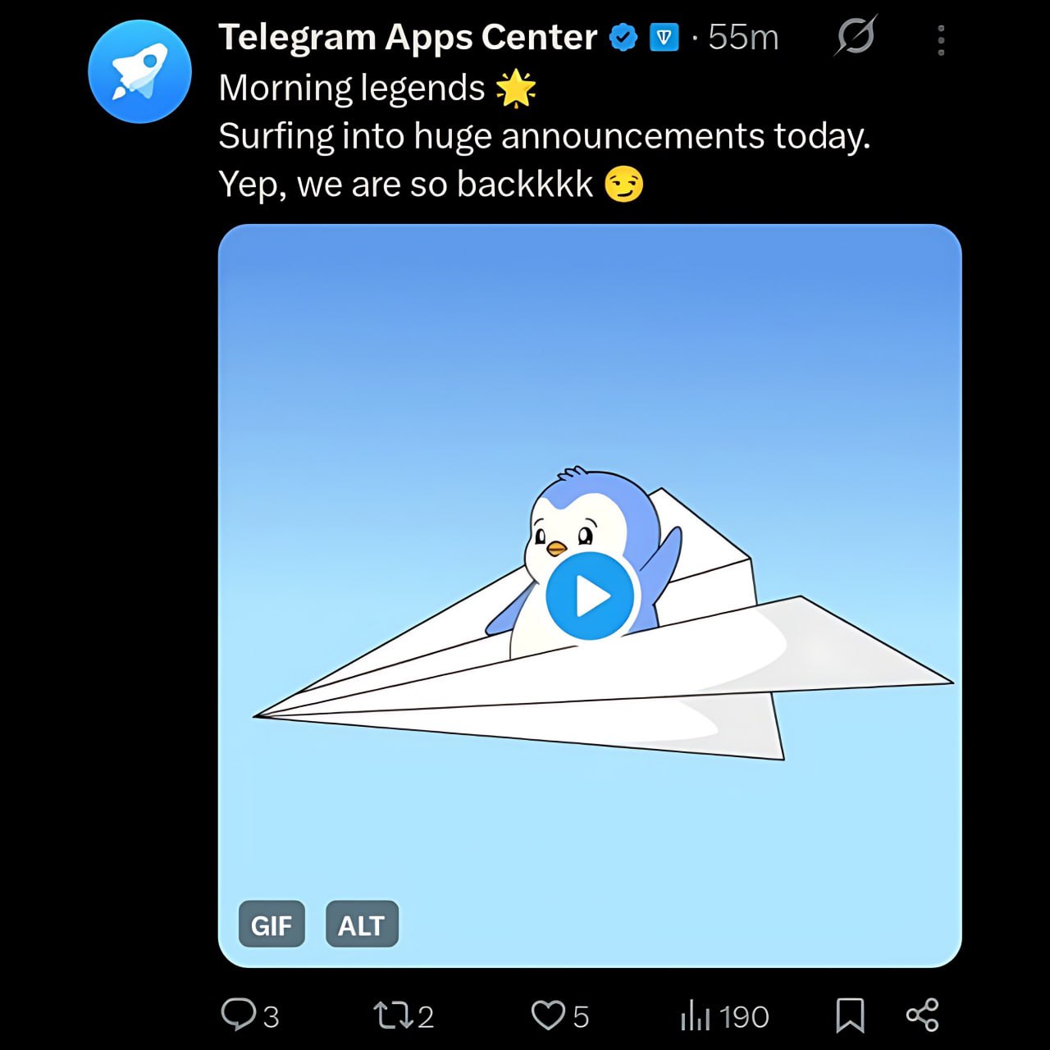Viewport: 1050px width, 1050px height.
Task: View post analytics via the bar chart icon
Action: (x=694, y=1016)
